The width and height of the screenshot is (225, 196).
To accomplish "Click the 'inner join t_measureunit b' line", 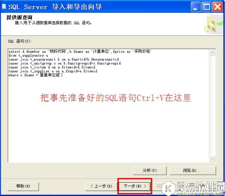I will coord(64,59).
